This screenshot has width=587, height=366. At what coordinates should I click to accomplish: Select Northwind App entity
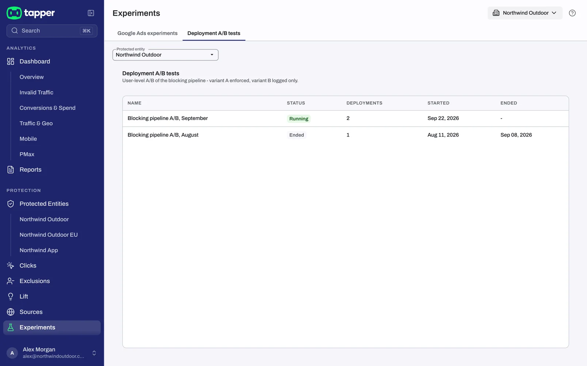coord(39,250)
